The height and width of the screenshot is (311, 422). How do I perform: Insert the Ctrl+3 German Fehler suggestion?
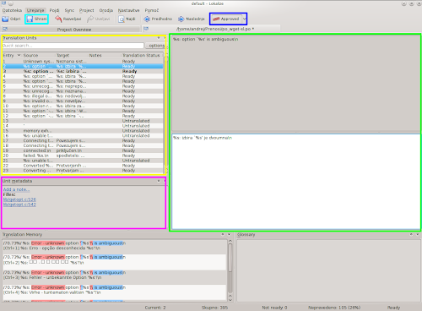coord(115,275)
